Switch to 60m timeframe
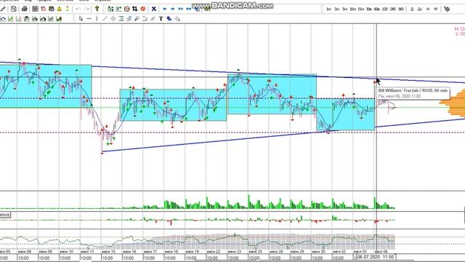Screen dimensions: 465x262 (x=376, y=9)
